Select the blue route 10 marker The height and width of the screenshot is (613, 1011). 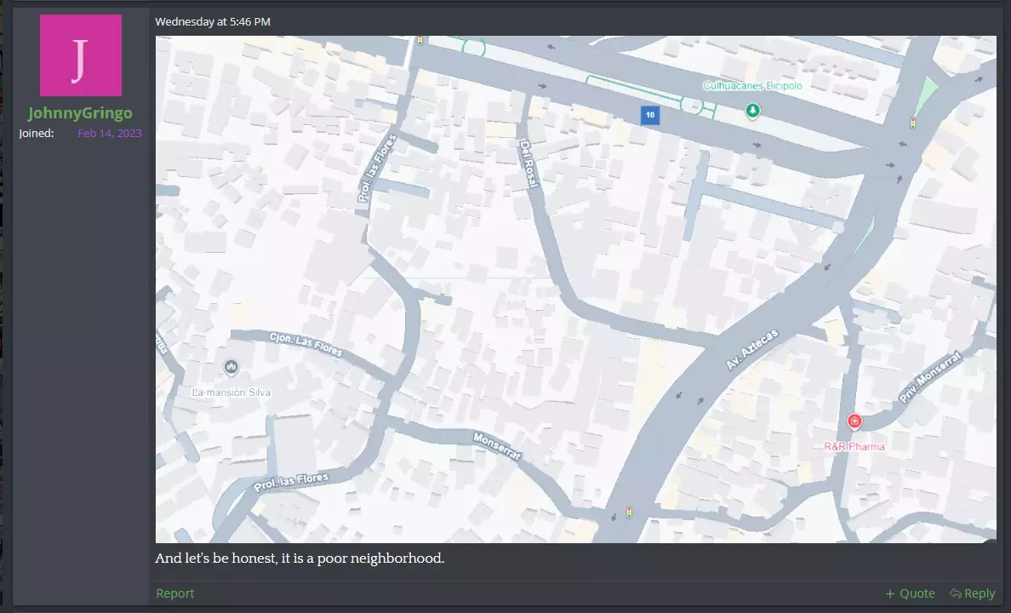tap(650, 115)
